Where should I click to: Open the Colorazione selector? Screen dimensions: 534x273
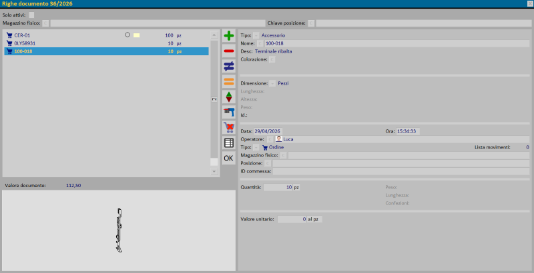click(272, 59)
